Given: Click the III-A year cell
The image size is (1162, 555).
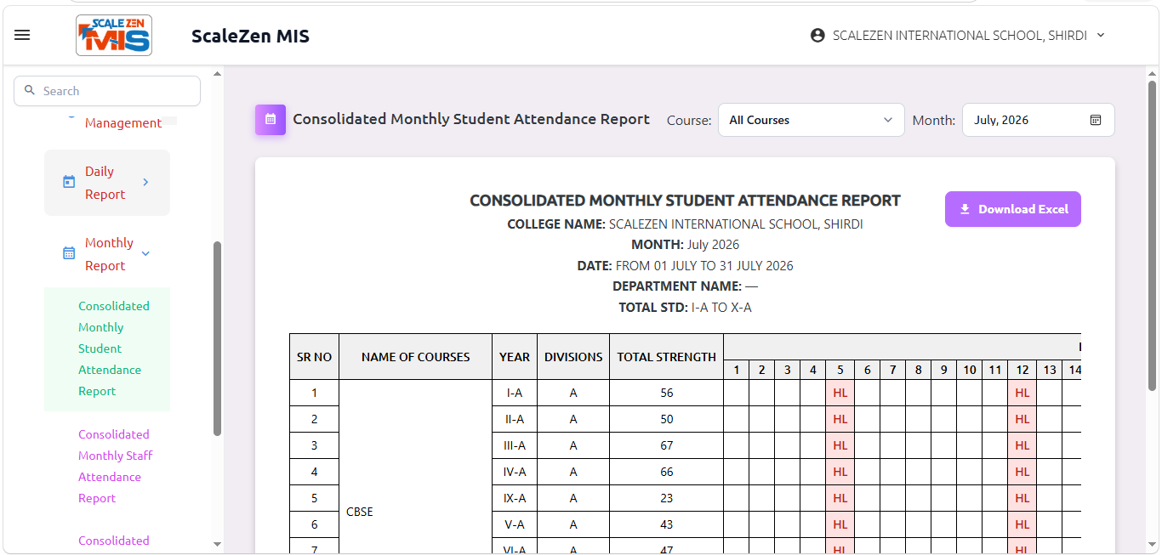Looking at the screenshot, I should [x=515, y=445].
